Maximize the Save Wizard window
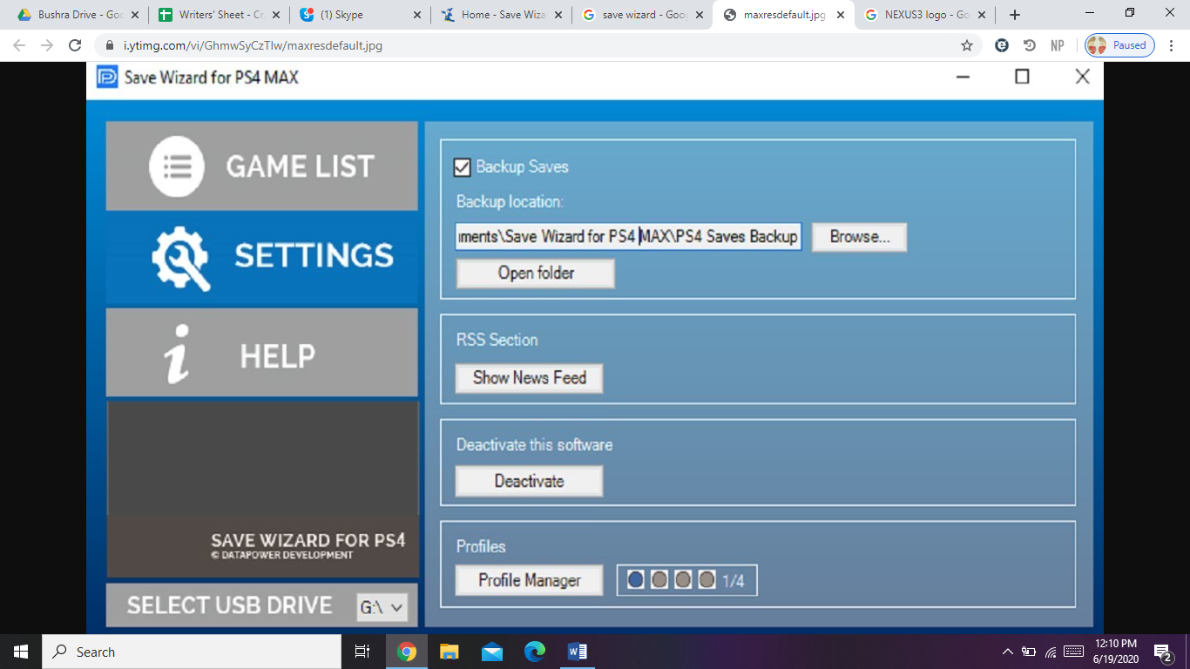Image resolution: width=1190 pixels, height=669 pixels. [1022, 77]
